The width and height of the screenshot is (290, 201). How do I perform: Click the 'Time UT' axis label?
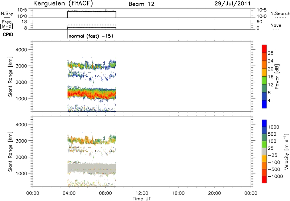pos(142,199)
